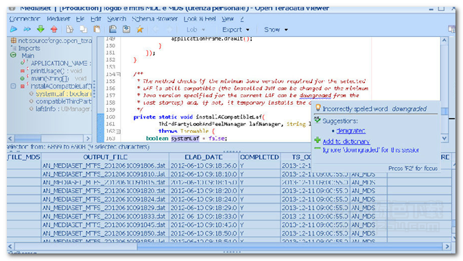The height and width of the screenshot is (261, 463).
Task: Click Ignore 'downgraded' for this session
Action: 370,150
